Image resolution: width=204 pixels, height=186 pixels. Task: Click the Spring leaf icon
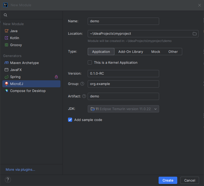pyautogui.click(x=6, y=77)
